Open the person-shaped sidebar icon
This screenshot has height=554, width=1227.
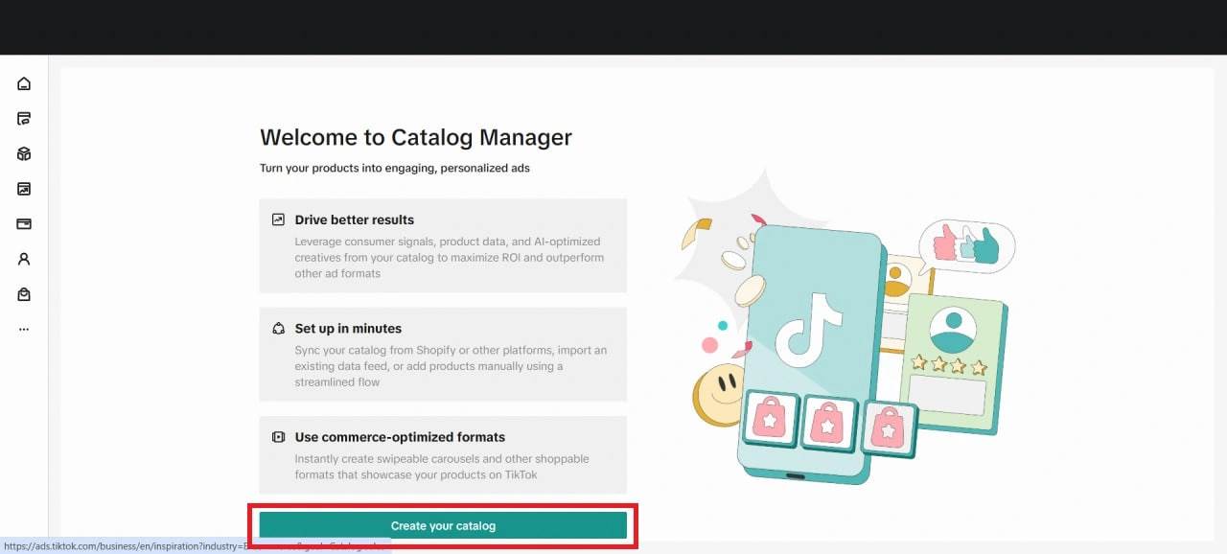click(x=24, y=259)
